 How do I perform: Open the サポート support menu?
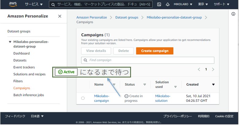click(222, 4)
